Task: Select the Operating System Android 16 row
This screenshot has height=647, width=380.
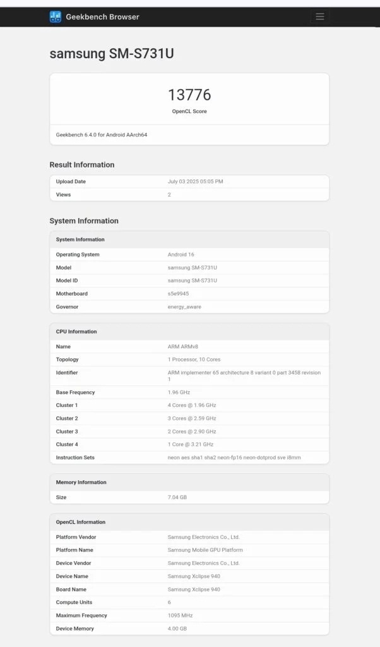Action: tap(189, 255)
